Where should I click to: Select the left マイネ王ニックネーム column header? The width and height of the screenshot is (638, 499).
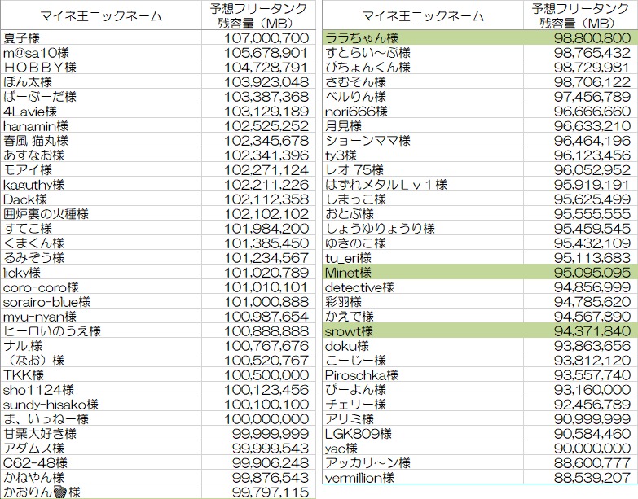[99, 15]
